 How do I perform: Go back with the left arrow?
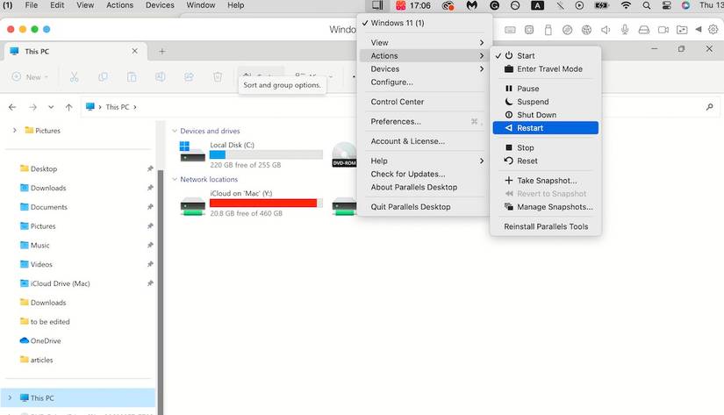(12, 107)
